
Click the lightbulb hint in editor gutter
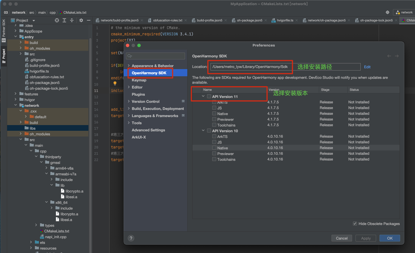point(115,83)
